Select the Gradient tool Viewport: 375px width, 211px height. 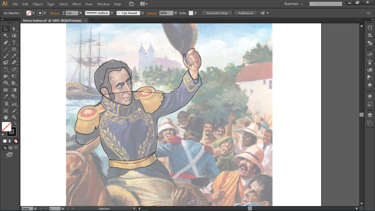(14, 90)
